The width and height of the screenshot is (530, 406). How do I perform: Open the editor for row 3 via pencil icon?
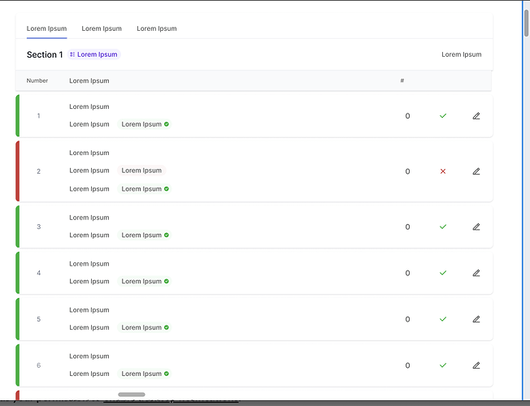(x=476, y=227)
